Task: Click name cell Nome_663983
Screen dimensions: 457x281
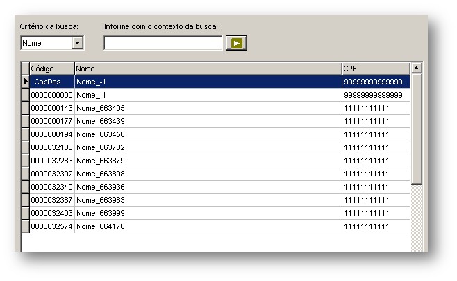Action: tap(208, 200)
